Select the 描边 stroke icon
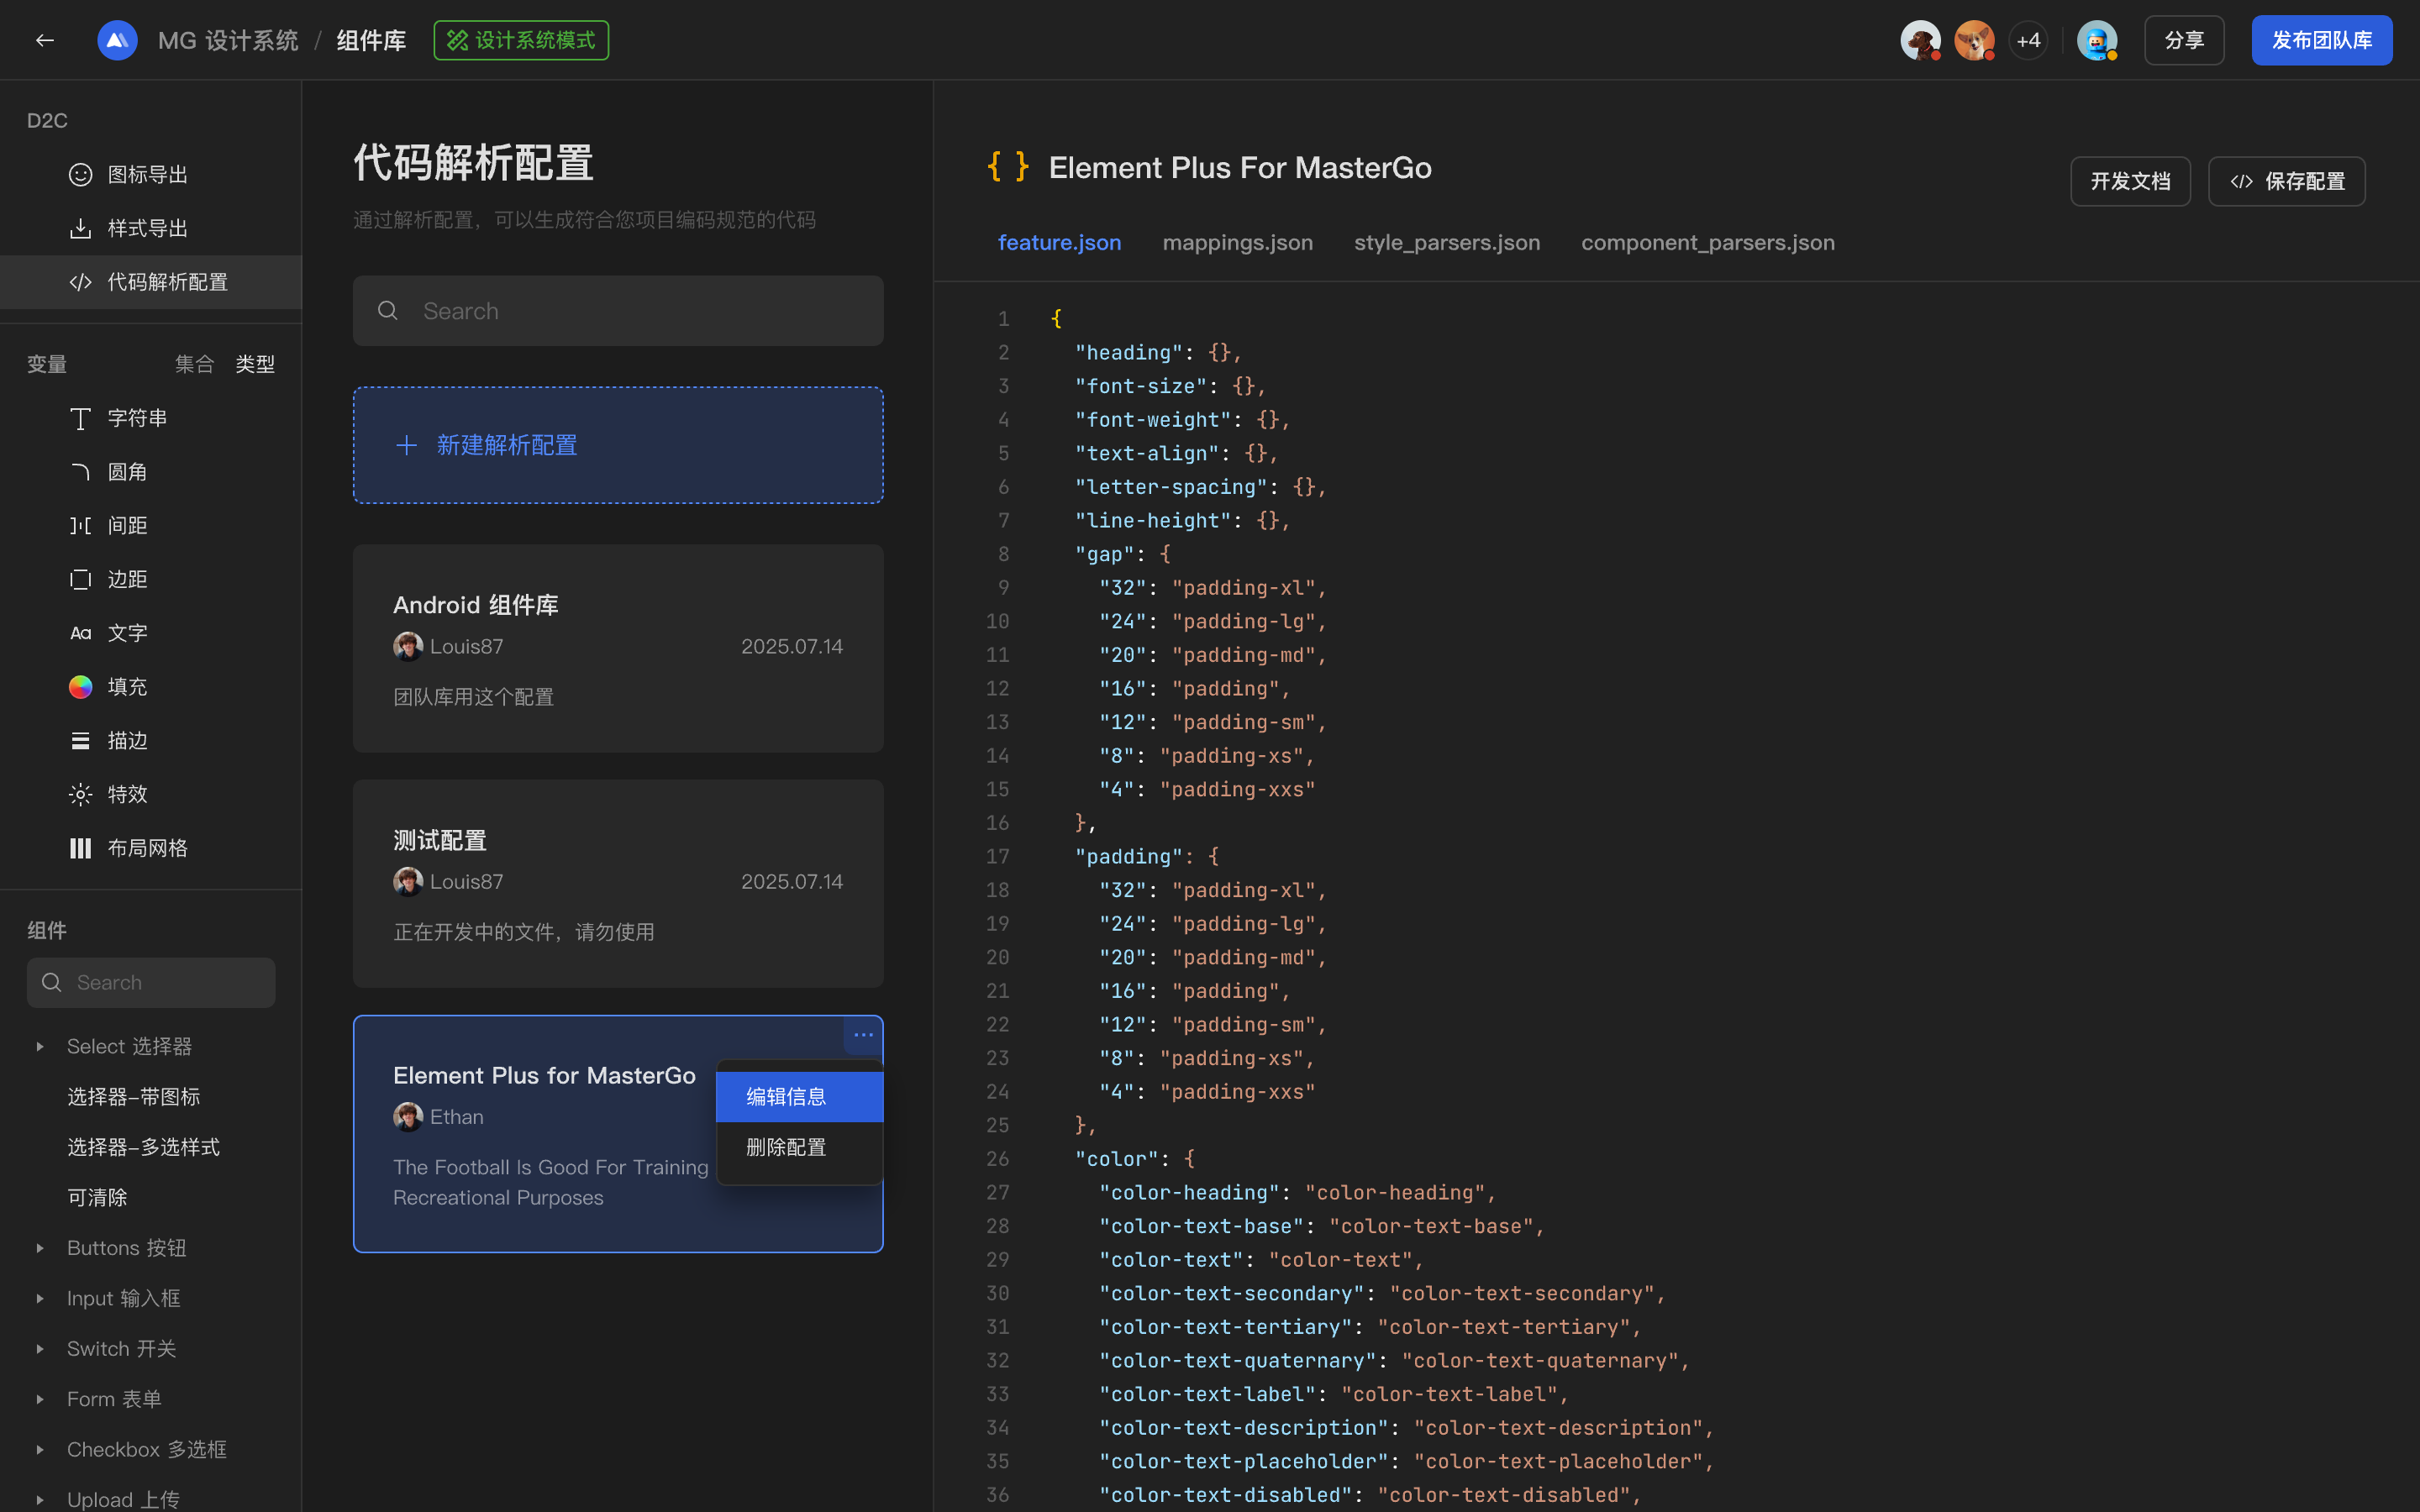 (80, 741)
